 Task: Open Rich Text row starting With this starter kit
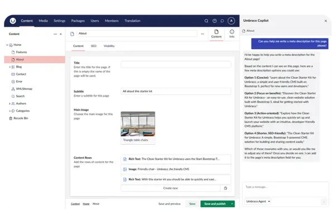[176, 179]
